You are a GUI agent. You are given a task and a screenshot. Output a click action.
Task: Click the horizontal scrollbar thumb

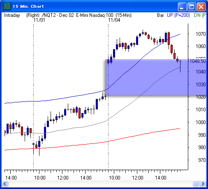[196, 184]
